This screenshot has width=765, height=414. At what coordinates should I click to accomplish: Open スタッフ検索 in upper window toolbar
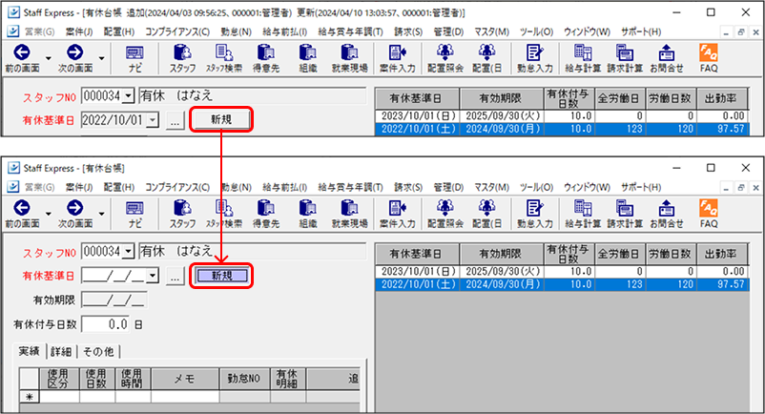click(224, 58)
